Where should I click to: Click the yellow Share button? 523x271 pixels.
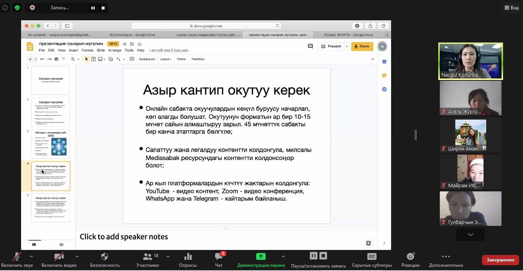click(362, 46)
